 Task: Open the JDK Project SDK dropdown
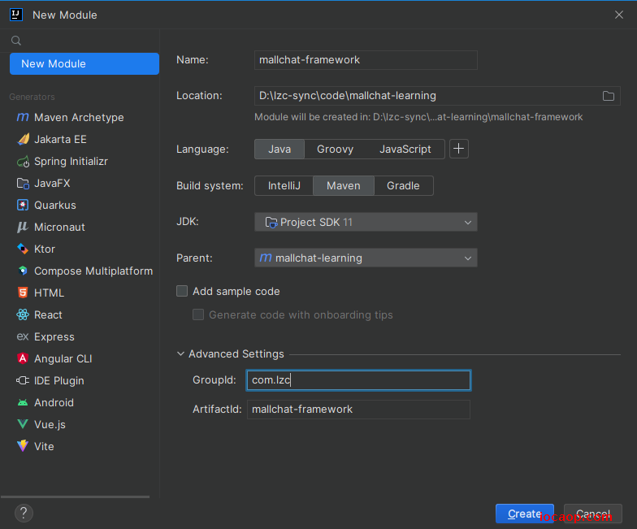point(366,223)
